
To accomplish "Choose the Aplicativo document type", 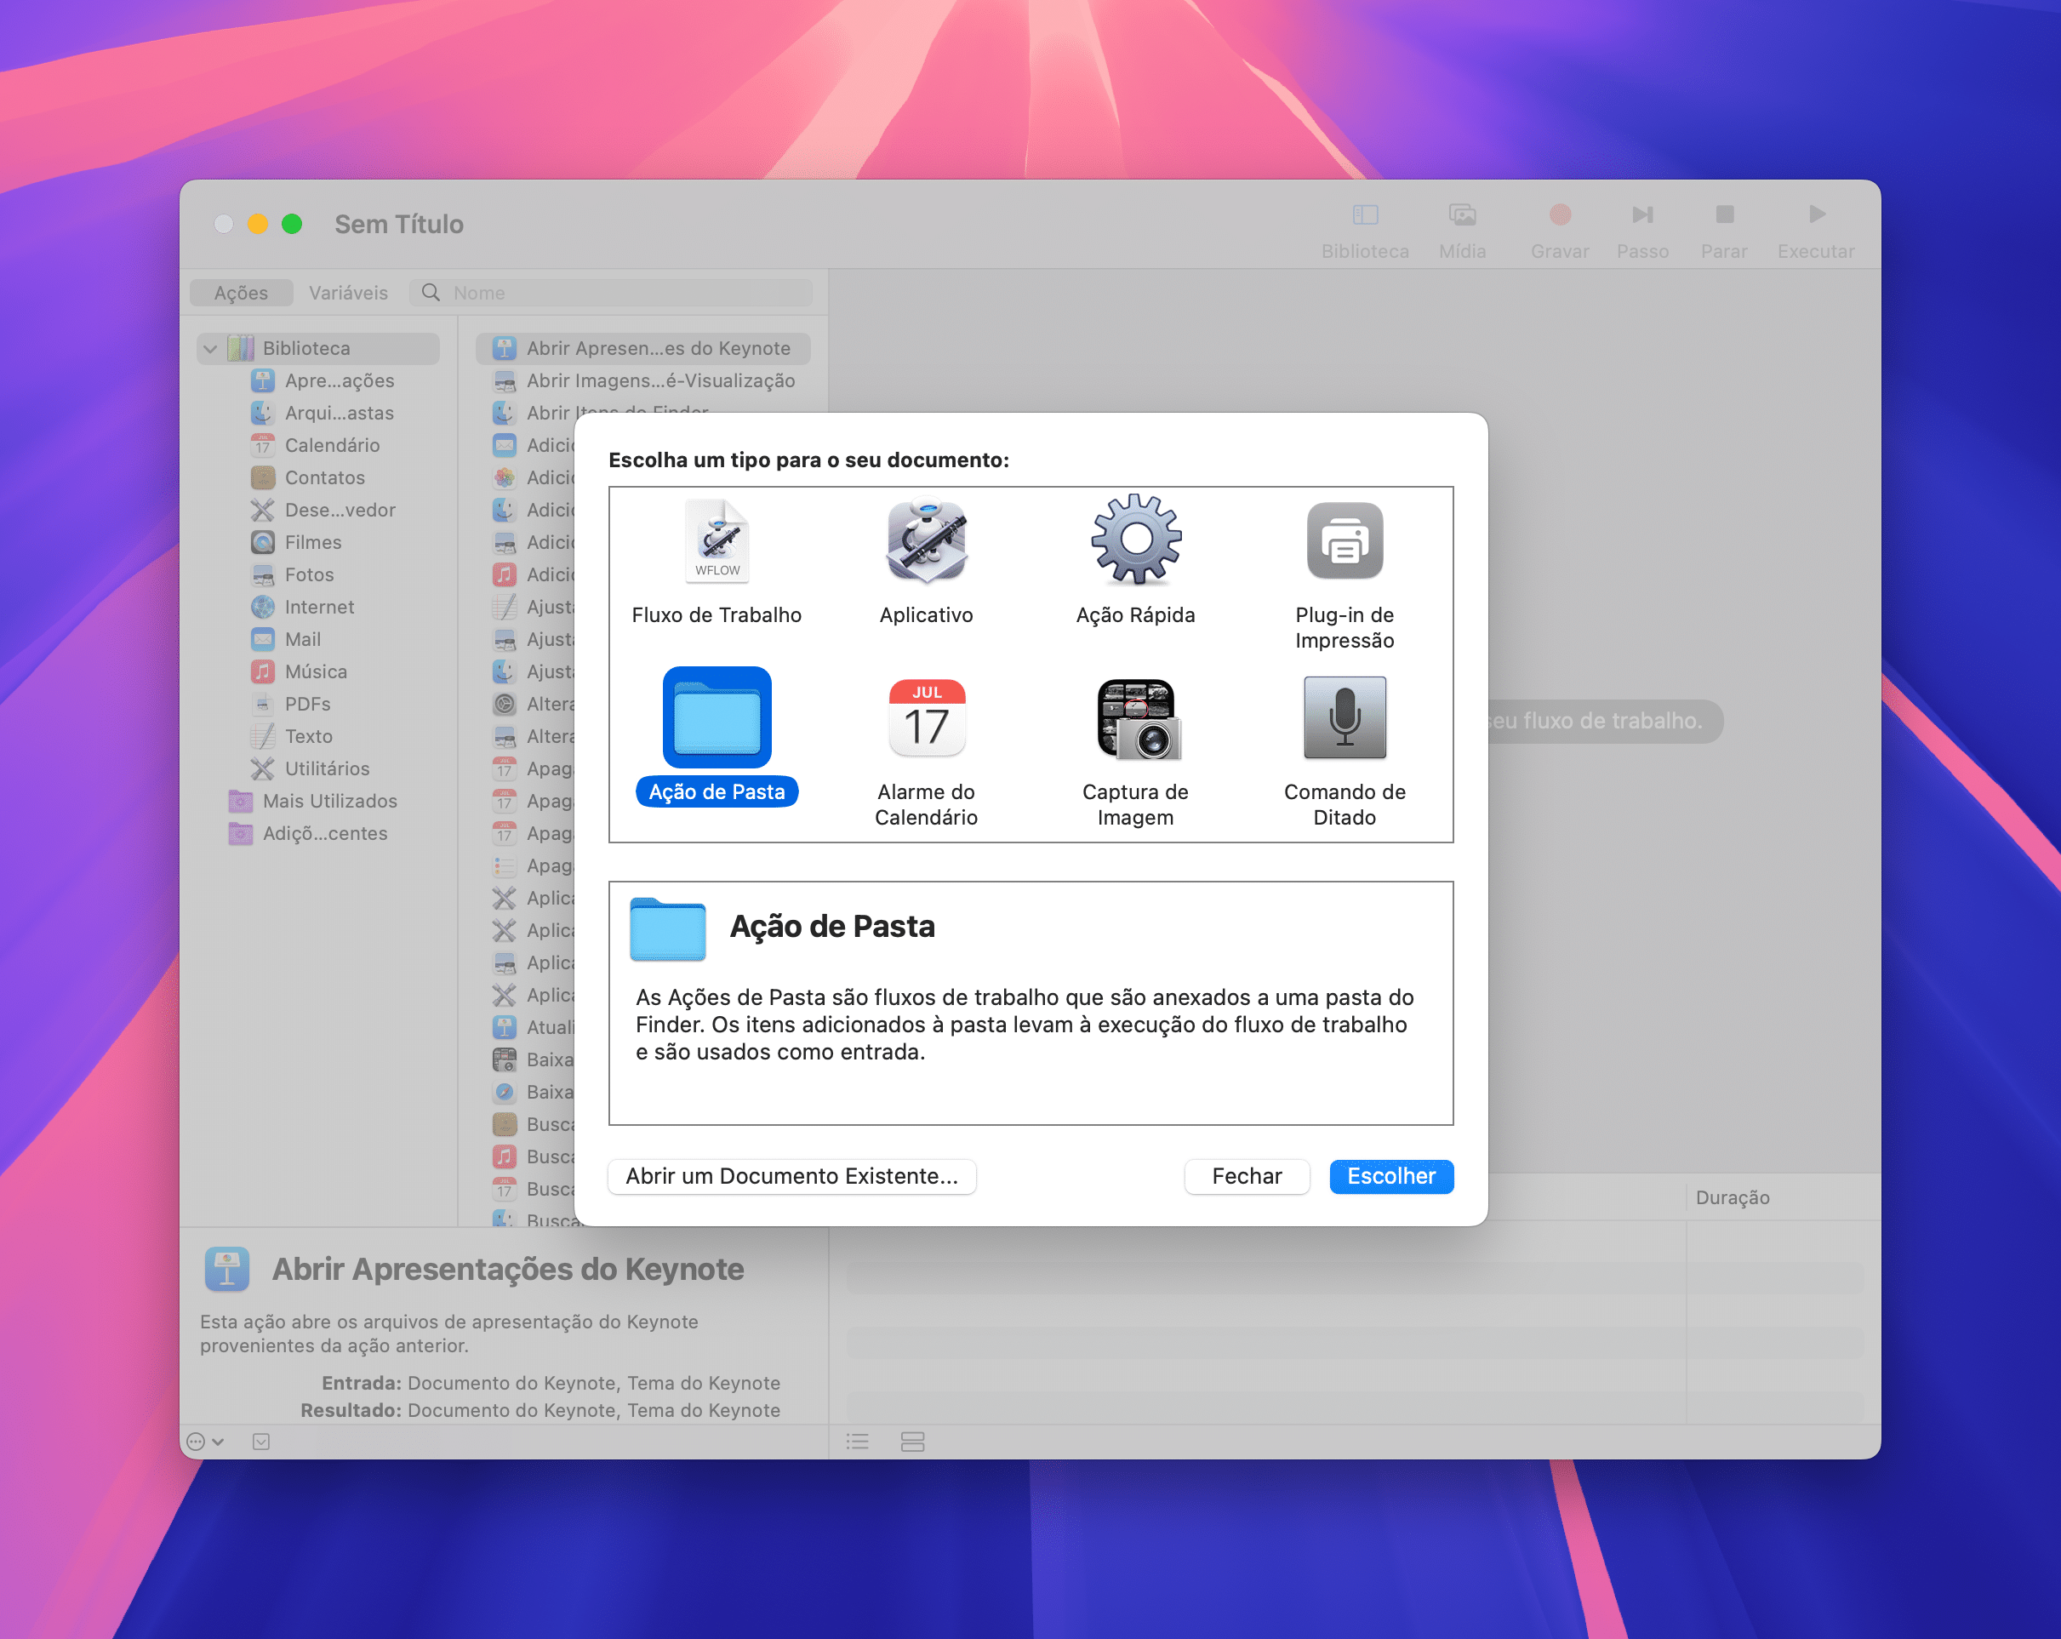I will click(x=925, y=562).
